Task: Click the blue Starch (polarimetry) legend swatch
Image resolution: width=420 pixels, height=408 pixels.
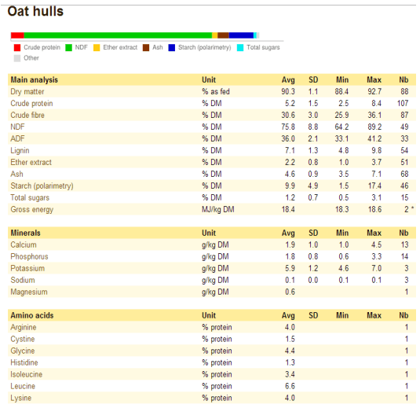Action: [x=171, y=48]
